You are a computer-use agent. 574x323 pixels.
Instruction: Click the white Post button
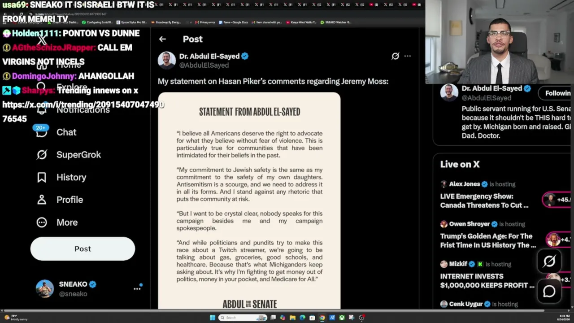click(x=83, y=249)
